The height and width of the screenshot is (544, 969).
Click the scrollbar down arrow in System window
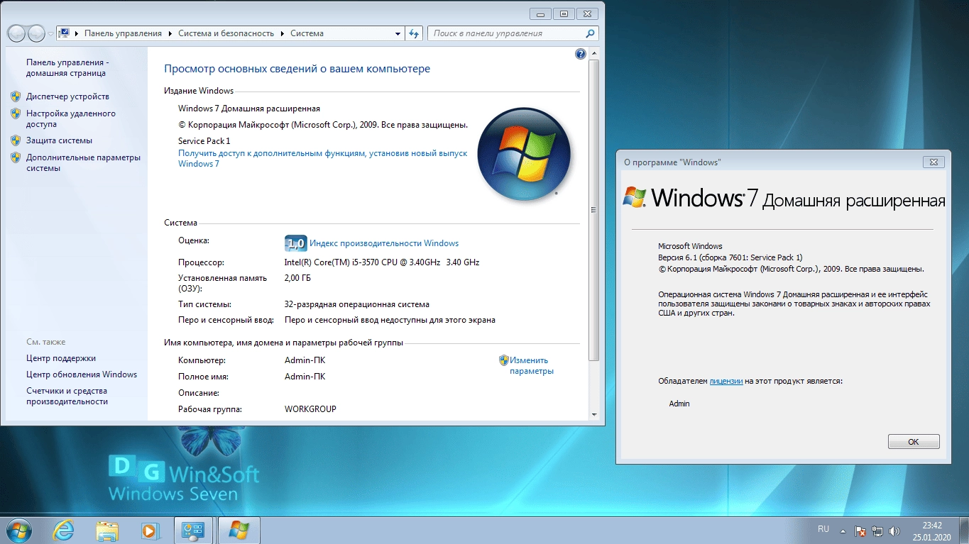pyautogui.click(x=595, y=413)
